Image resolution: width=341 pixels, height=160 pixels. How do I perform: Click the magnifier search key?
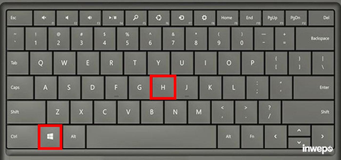tap(136, 18)
